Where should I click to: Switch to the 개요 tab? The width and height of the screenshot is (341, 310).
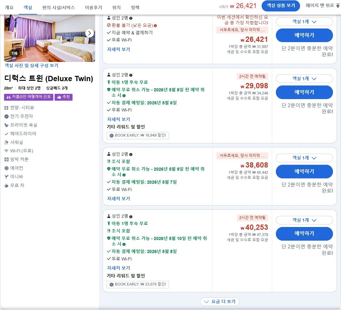9,7
